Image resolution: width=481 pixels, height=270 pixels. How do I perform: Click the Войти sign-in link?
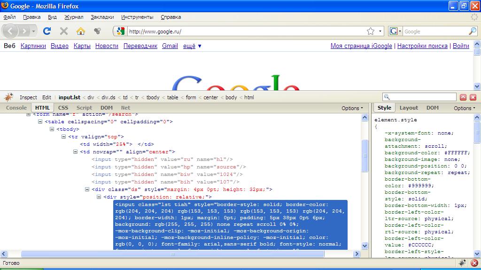pyautogui.click(x=461, y=46)
